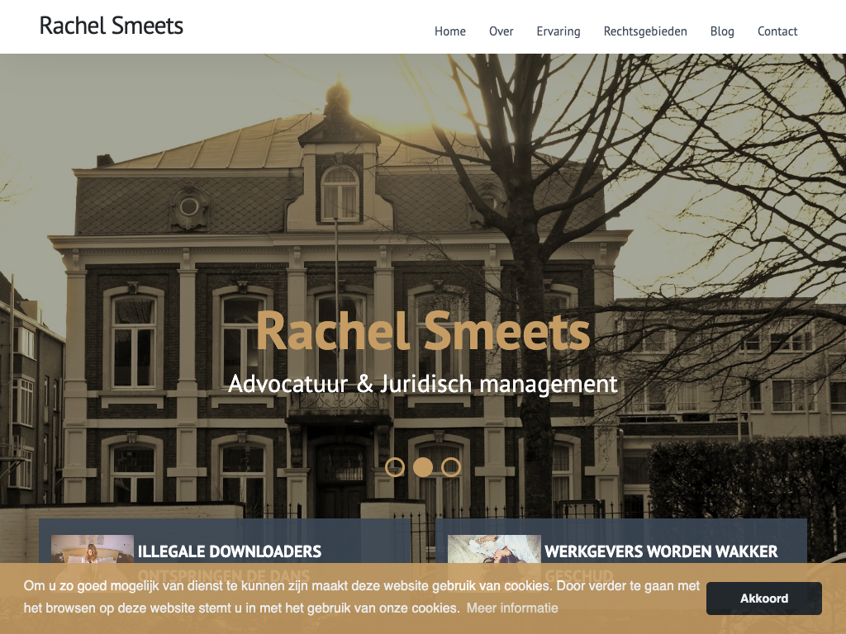Open Meer informatie about cookies
The image size is (846, 634).
[x=512, y=608]
